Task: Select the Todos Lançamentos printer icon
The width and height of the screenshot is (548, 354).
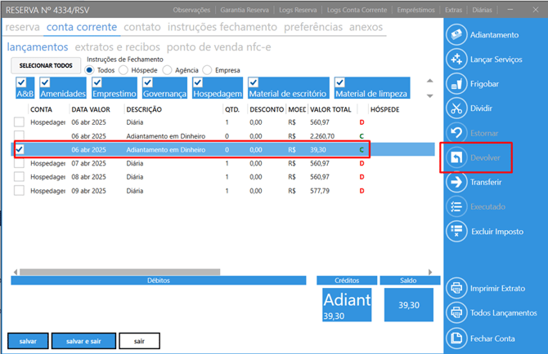Action: point(456,312)
